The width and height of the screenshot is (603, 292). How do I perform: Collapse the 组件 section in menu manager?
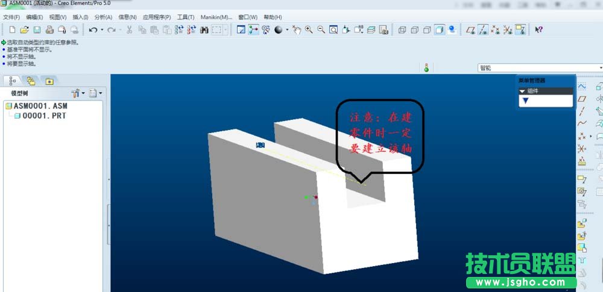point(523,91)
